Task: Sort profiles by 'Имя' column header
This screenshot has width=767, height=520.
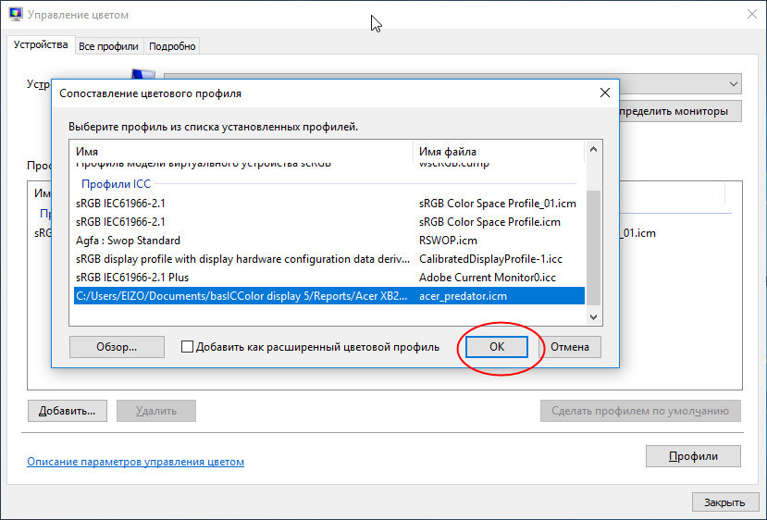Action: (x=242, y=152)
